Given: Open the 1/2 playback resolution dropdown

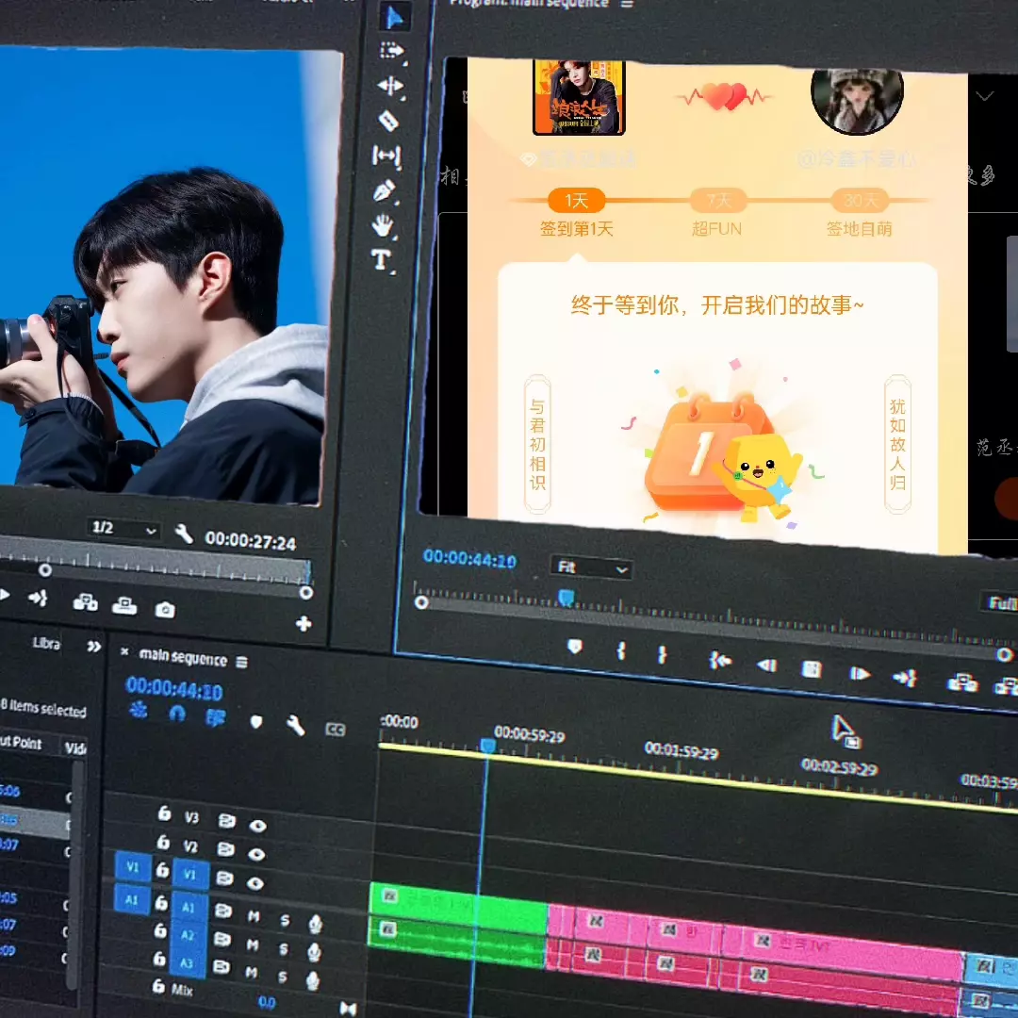Looking at the screenshot, I should point(123,530).
